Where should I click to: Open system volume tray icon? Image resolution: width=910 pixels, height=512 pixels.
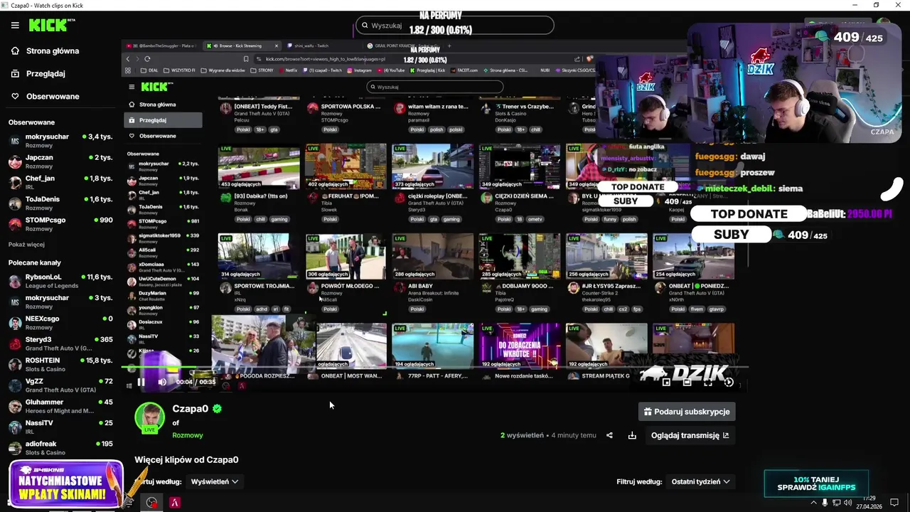pyautogui.click(x=847, y=503)
